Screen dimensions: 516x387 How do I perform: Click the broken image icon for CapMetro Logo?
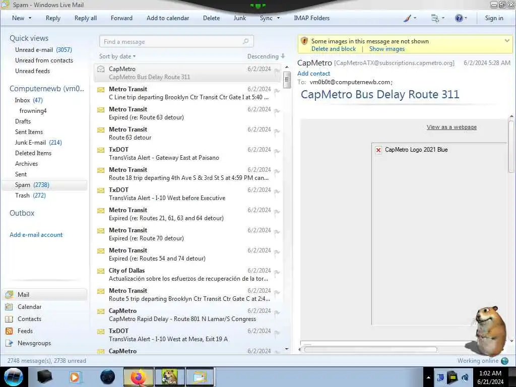(378, 150)
